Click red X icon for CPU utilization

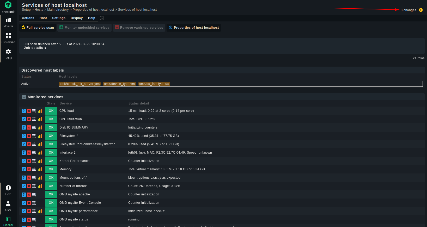click(x=29, y=119)
